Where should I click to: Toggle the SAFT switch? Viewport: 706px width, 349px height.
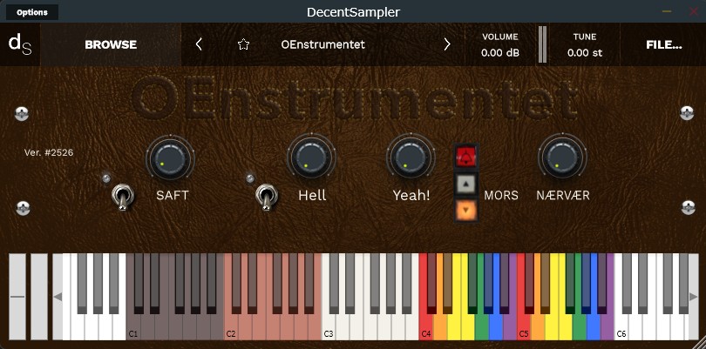pos(121,198)
